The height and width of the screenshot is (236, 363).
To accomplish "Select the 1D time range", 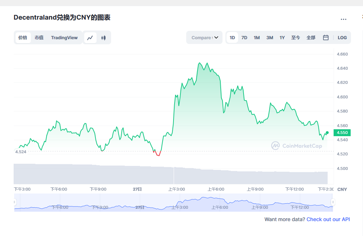I will pyautogui.click(x=232, y=37).
